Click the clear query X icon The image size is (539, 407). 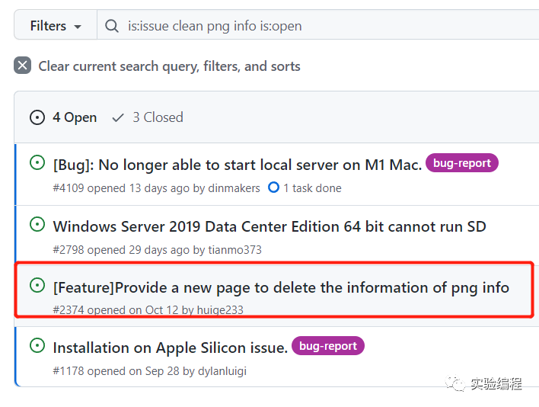(x=22, y=66)
